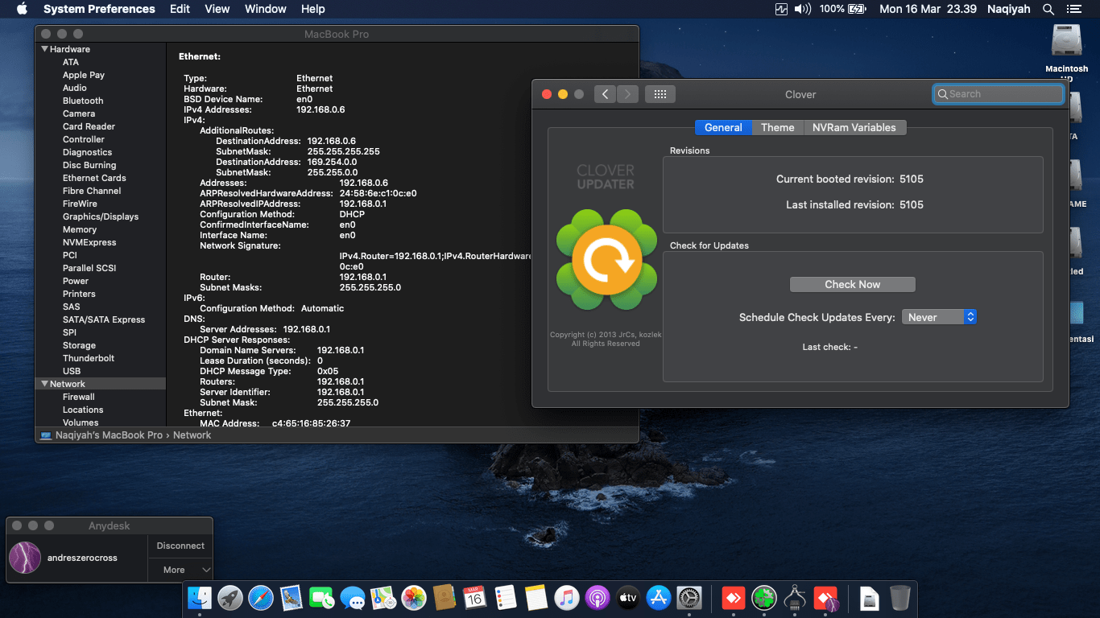Open the Naqiyah user menu

(1009, 9)
